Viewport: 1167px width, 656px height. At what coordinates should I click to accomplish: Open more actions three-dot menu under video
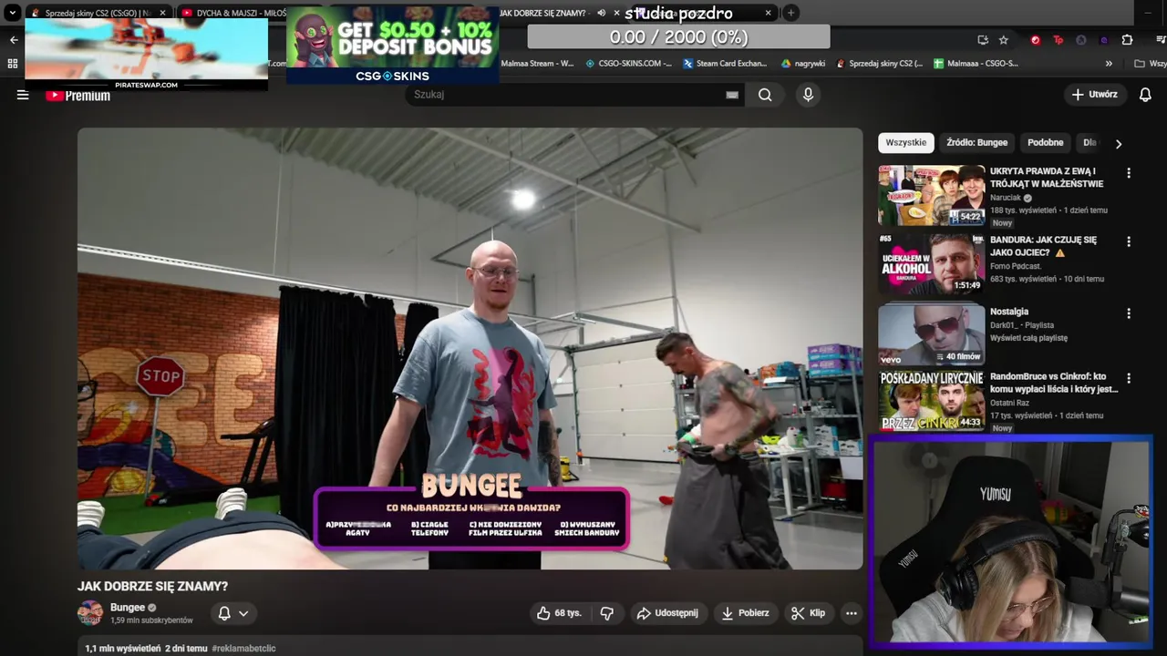pyautogui.click(x=851, y=613)
